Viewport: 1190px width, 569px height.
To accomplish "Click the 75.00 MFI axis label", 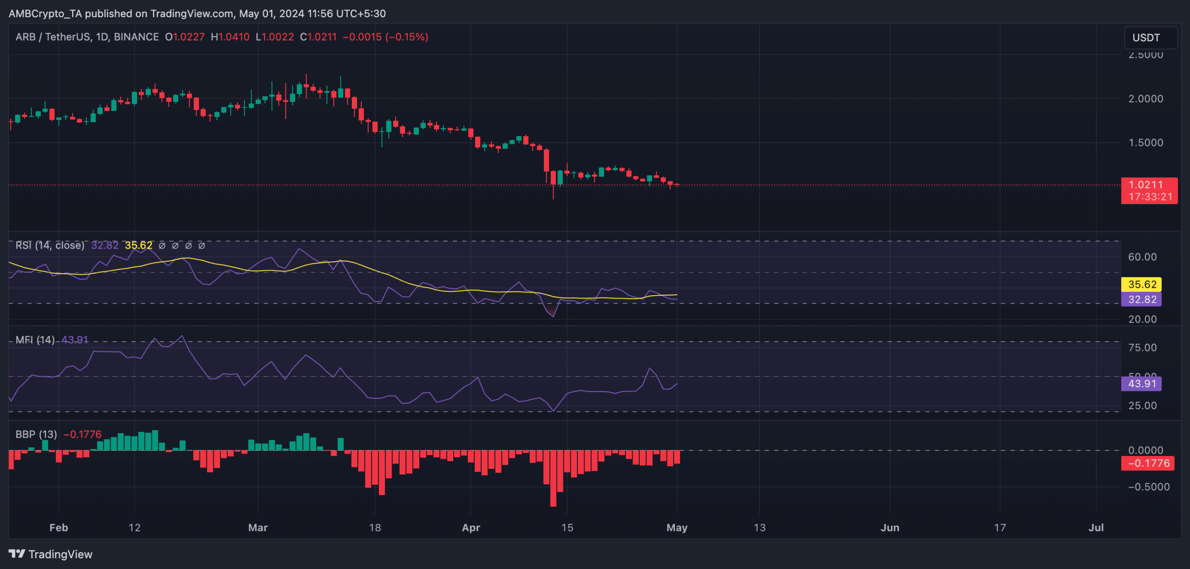I will (1142, 348).
